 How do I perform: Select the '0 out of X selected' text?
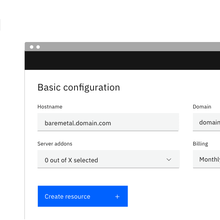pos(71,160)
